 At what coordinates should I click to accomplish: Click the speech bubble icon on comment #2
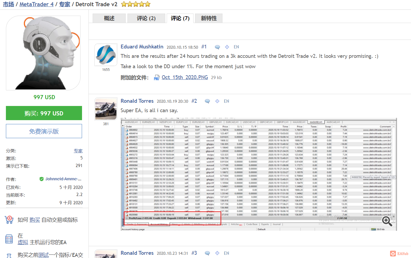pos(207,101)
